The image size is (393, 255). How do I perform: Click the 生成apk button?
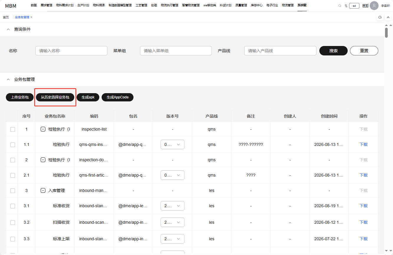click(x=88, y=97)
